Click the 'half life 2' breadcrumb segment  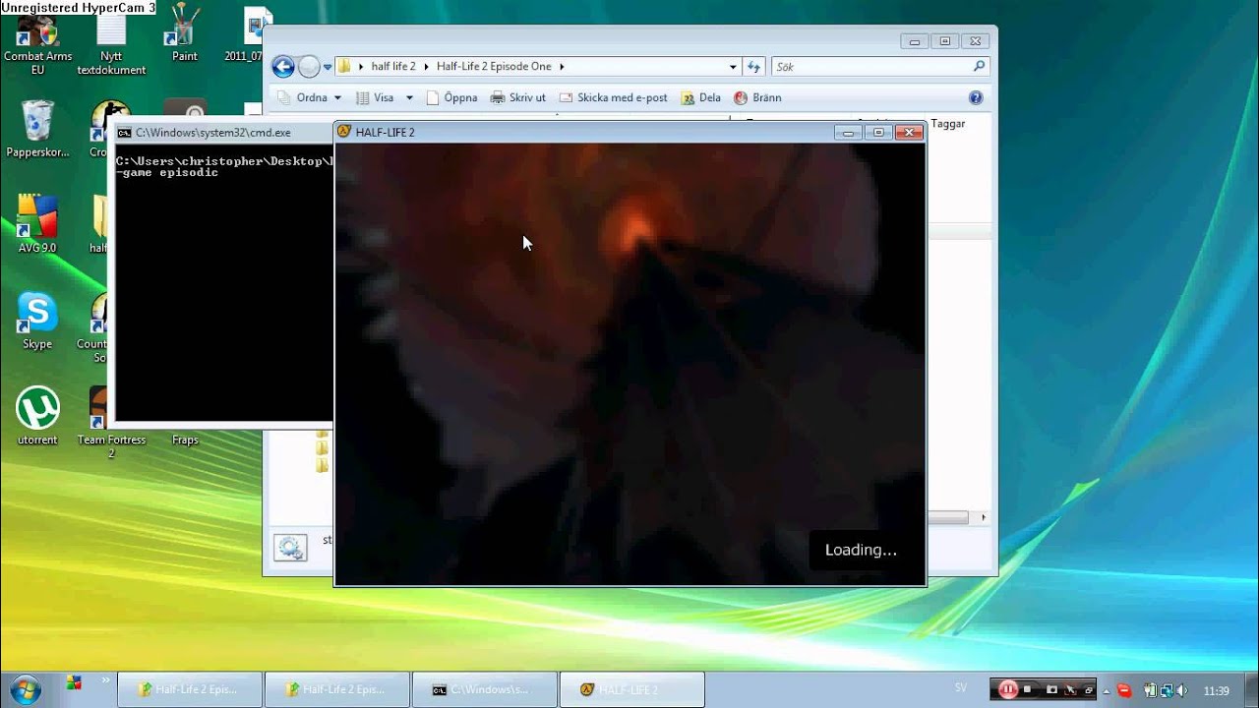[393, 67]
